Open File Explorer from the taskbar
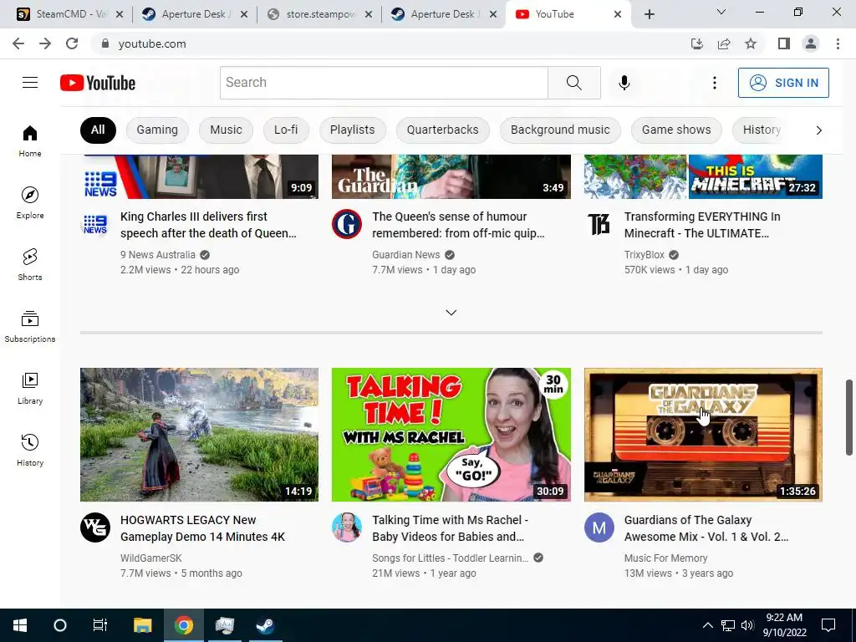This screenshot has width=856, height=642. pyautogui.click(x=142, y=625)
